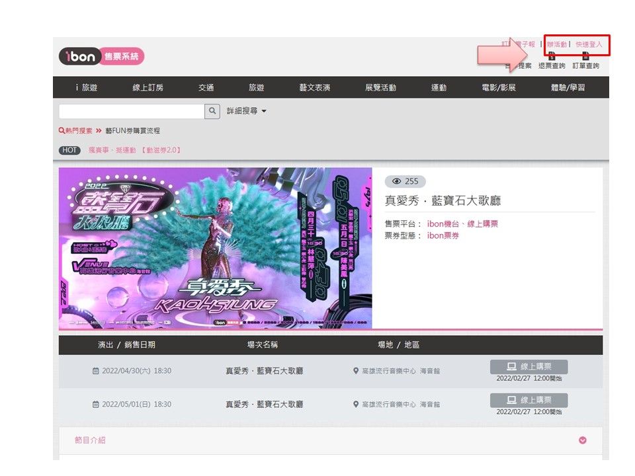The width and height of the screenshot is (635, 476).
Task: Click 高雄流行音樂中心 海音館 in 04/30 row
Action: point(401,371)
